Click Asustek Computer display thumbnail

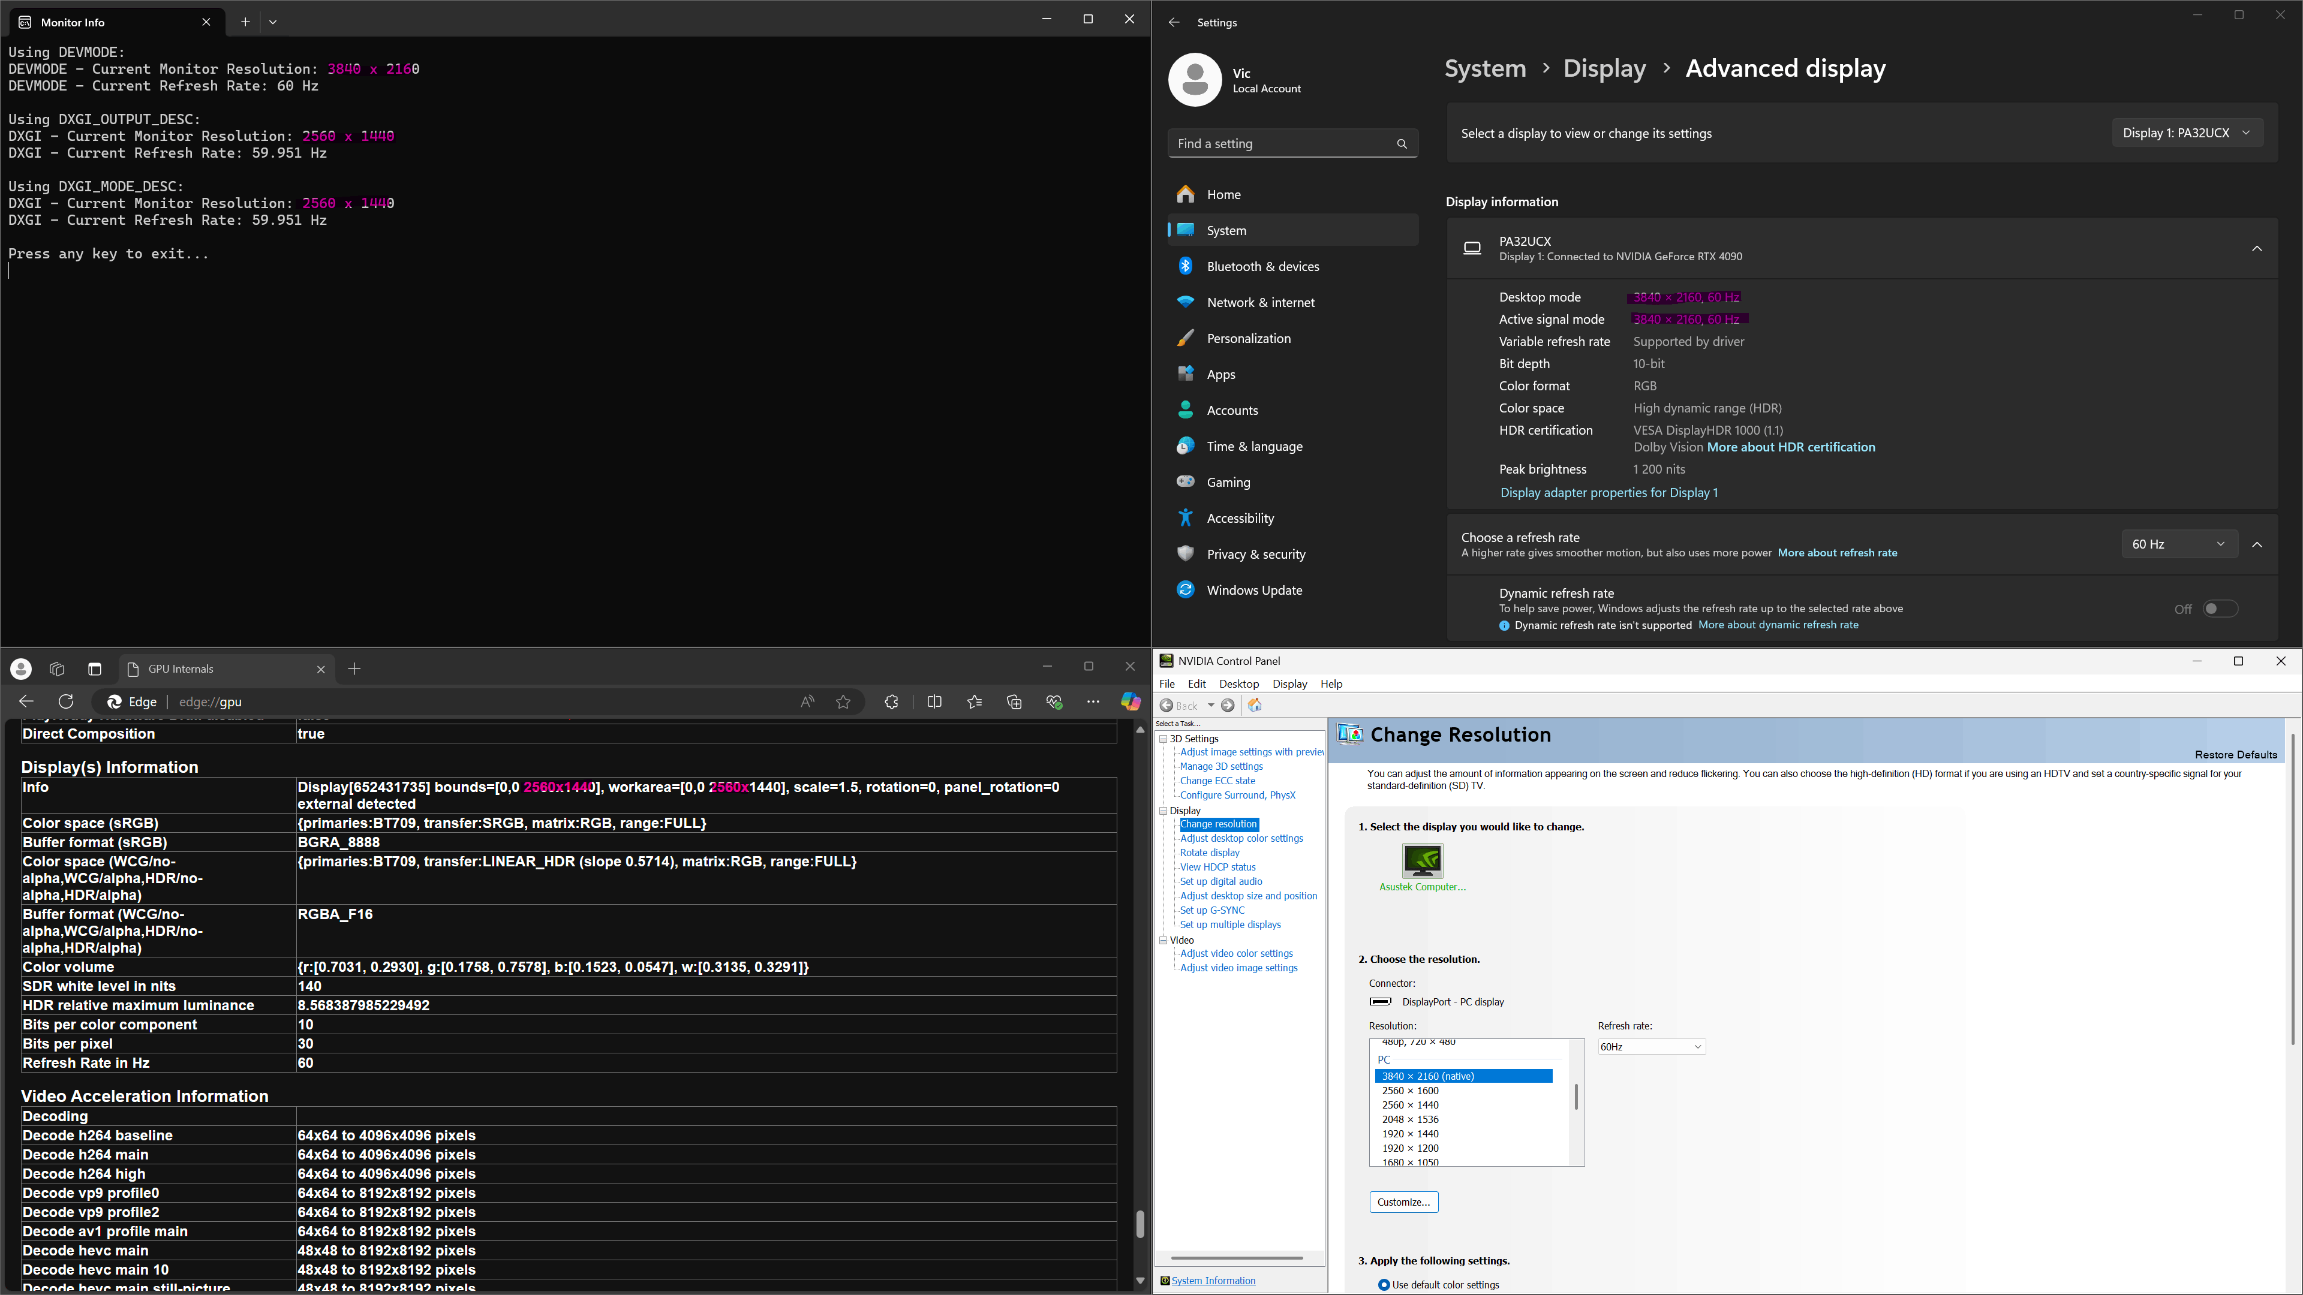tap(1421, 861)
